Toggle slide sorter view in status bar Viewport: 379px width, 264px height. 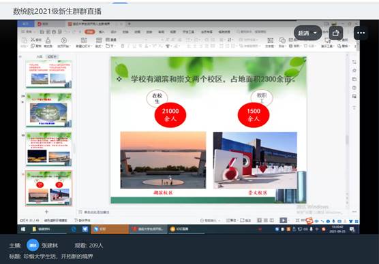pyautogui.click(x=265, y=220)
